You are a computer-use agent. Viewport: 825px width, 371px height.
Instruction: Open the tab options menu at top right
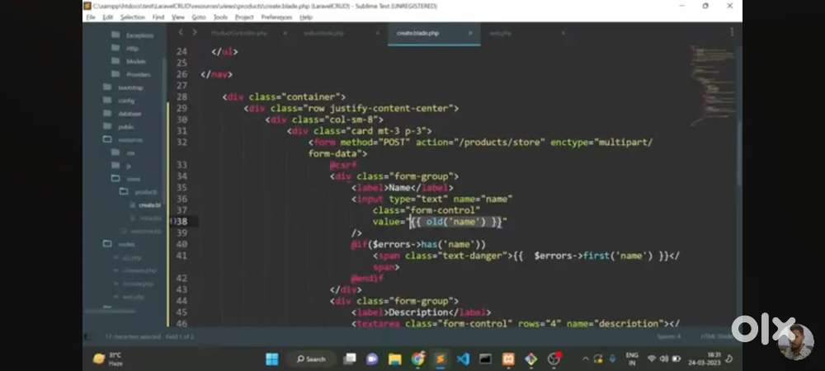click(x=731, y=33)
